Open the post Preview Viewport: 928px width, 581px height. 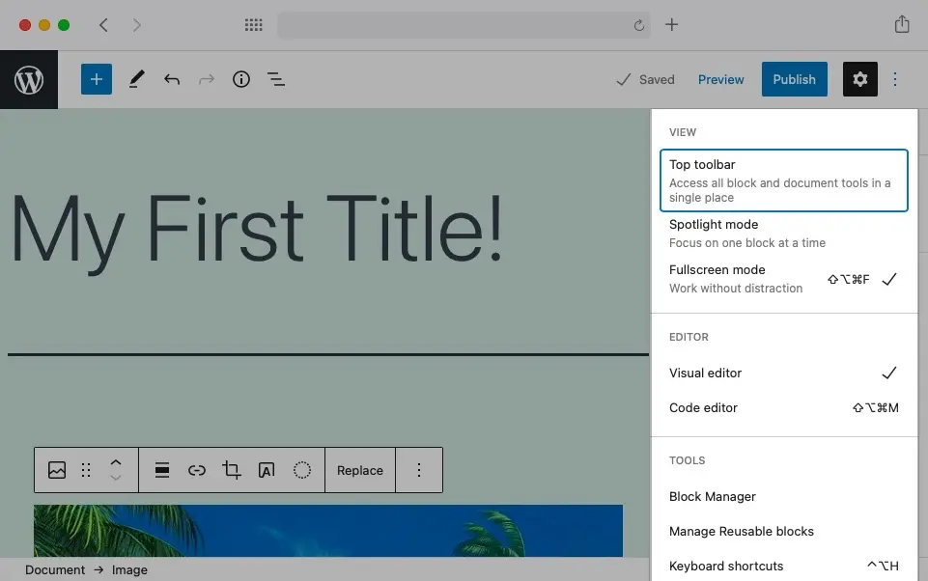720,79
